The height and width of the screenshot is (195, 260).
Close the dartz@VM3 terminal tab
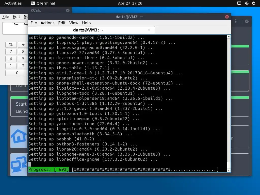(x=149, y=30)
